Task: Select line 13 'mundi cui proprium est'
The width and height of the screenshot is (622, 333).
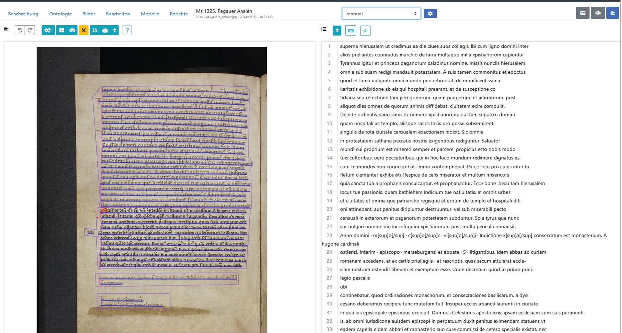Action: 428,149
